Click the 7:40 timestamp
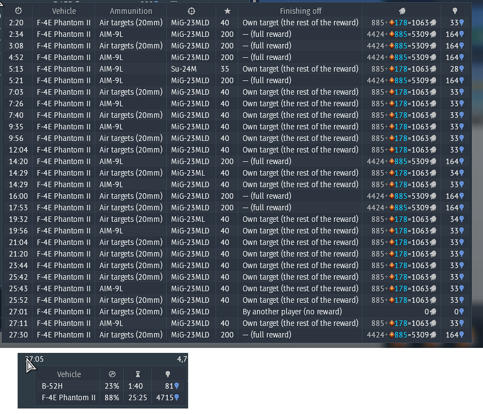483x414 pixels. [16, 115]
